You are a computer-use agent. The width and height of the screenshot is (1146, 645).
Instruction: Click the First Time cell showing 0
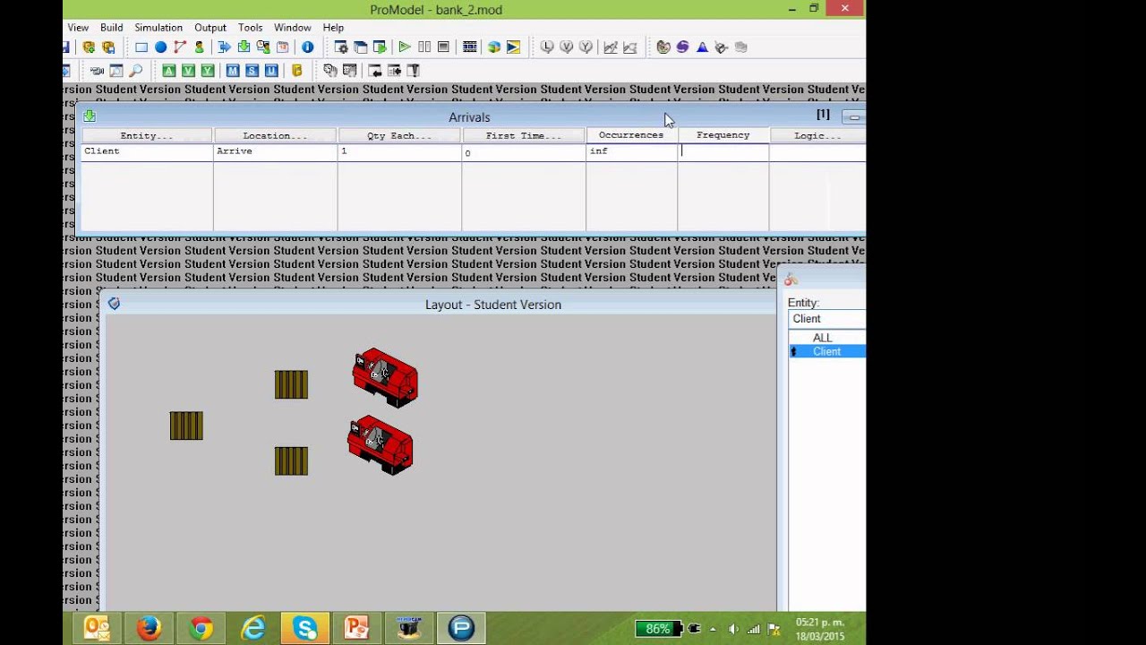coord(524,152)
